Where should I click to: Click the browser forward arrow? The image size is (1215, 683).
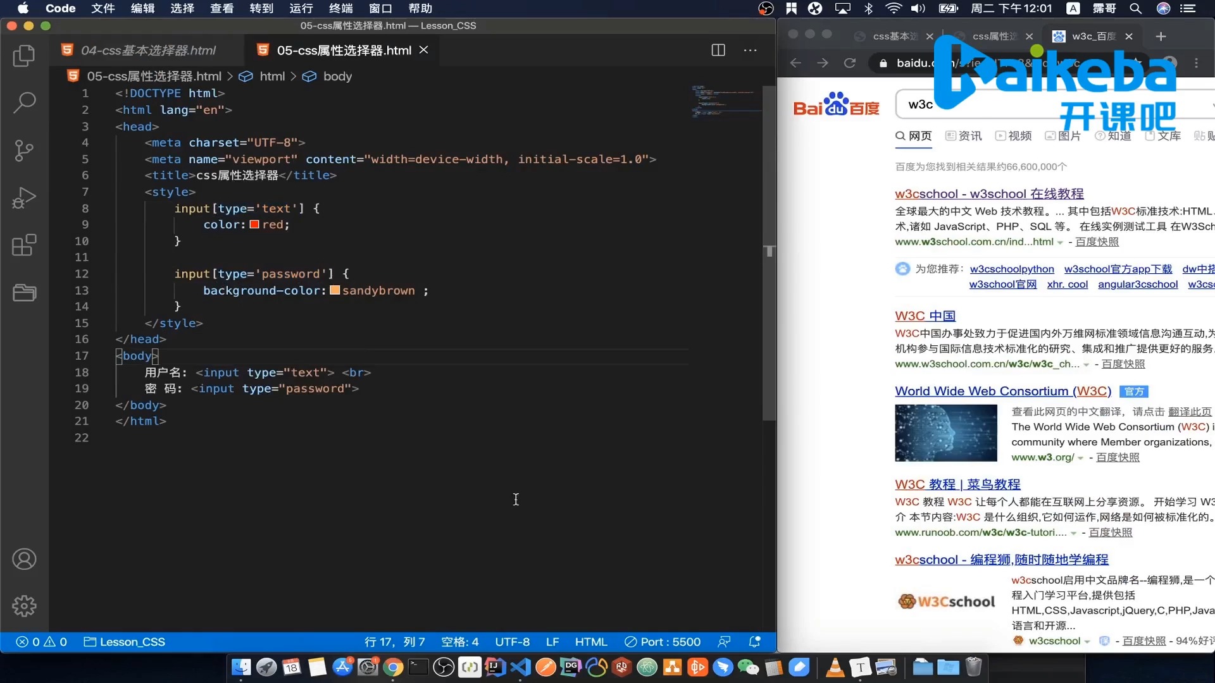822,63
